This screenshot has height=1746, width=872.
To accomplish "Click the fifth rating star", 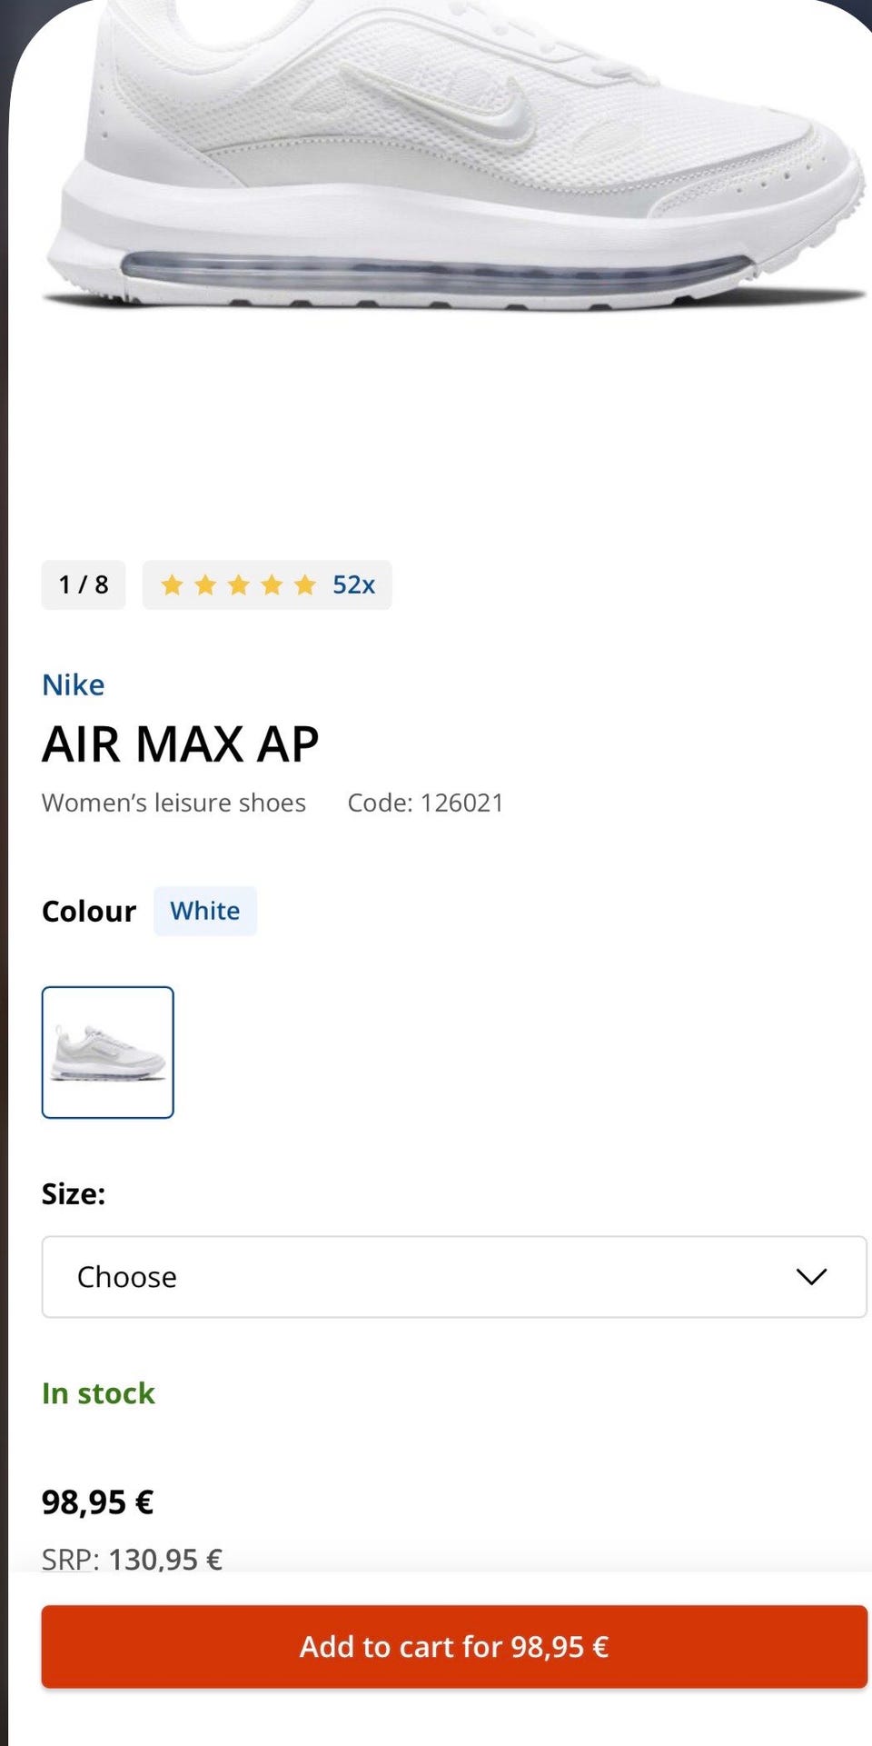I will point(304,584).
